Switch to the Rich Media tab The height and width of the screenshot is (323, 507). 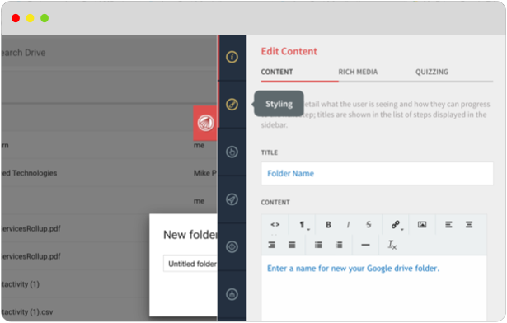[358, 72]
